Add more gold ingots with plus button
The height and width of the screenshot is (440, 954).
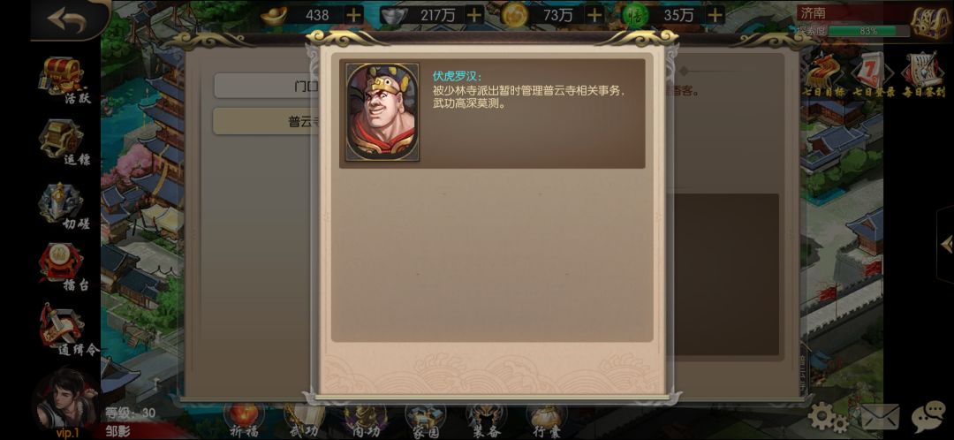353,15
